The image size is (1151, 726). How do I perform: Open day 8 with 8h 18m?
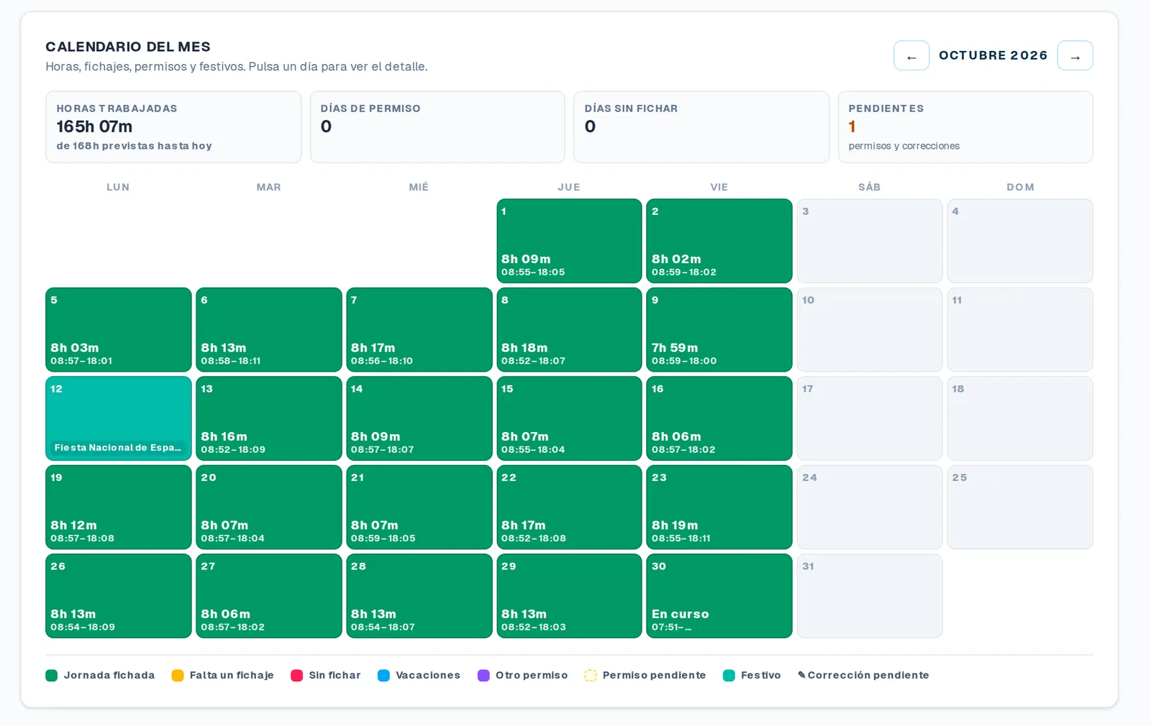(569, 330)
